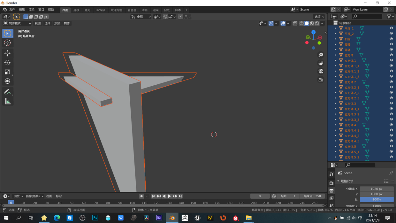This screenshot has height=223, width=396.
Task: Select material preview shading
Action: 312,23
